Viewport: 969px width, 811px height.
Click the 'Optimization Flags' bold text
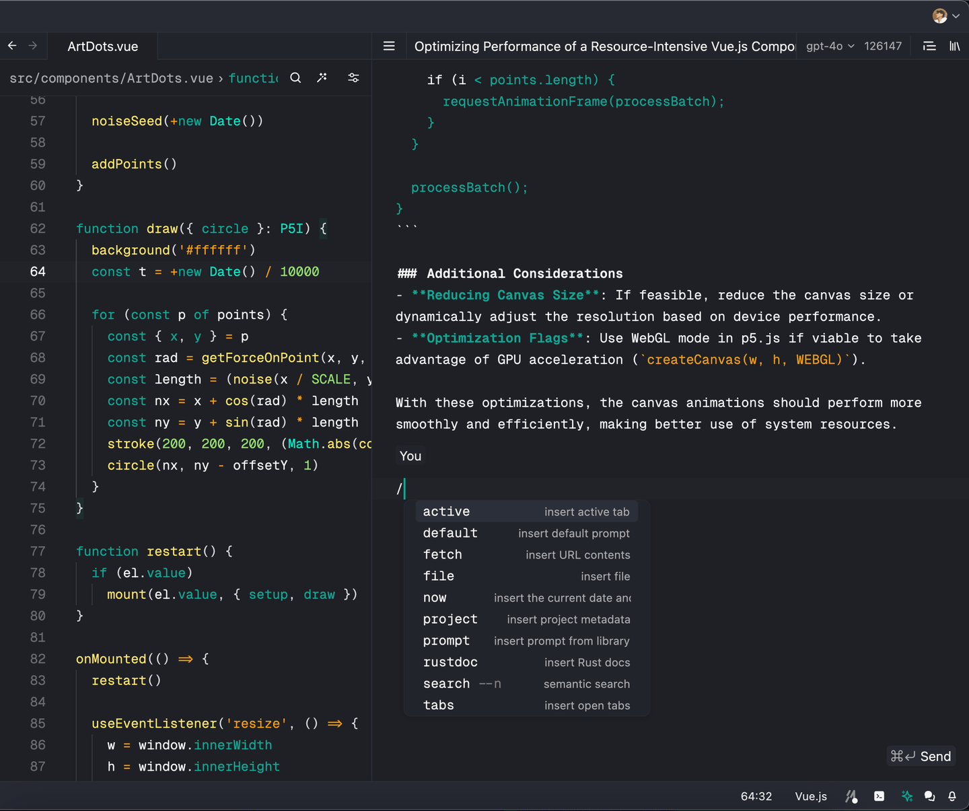(x=497, y=339)
